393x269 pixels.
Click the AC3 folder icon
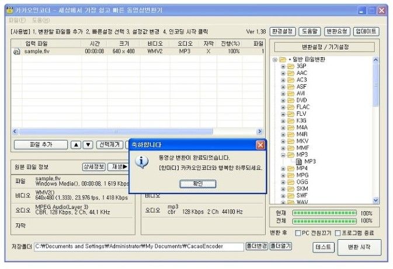click(291, 80)
